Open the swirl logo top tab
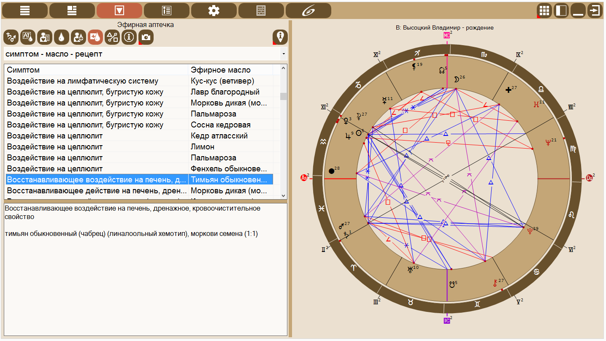Screen dimensions: 606x341 tap(308, 11)
